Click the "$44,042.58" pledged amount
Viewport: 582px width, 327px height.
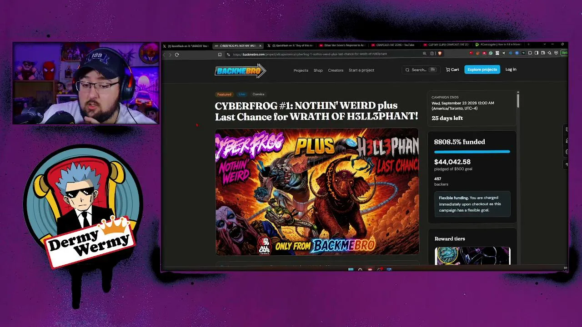452,162
